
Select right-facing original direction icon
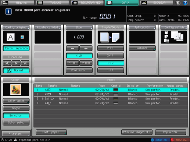coord(16,63)
